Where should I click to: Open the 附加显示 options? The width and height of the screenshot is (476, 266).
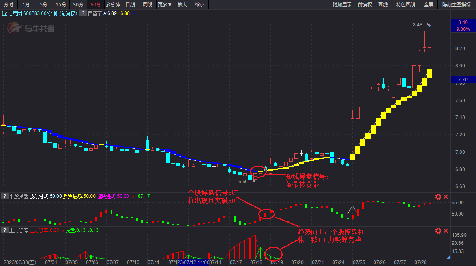tap(342, 5)
